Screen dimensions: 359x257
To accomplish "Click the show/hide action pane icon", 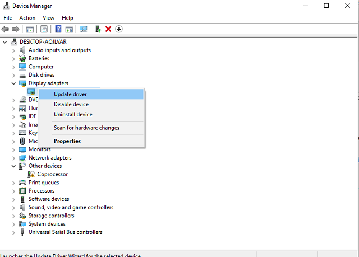I will 69,29.
